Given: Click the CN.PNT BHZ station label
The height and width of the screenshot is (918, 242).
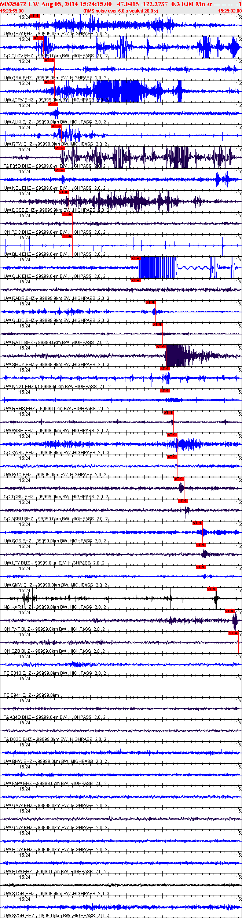Looking at the screenshot, I should tap(17, 629).
